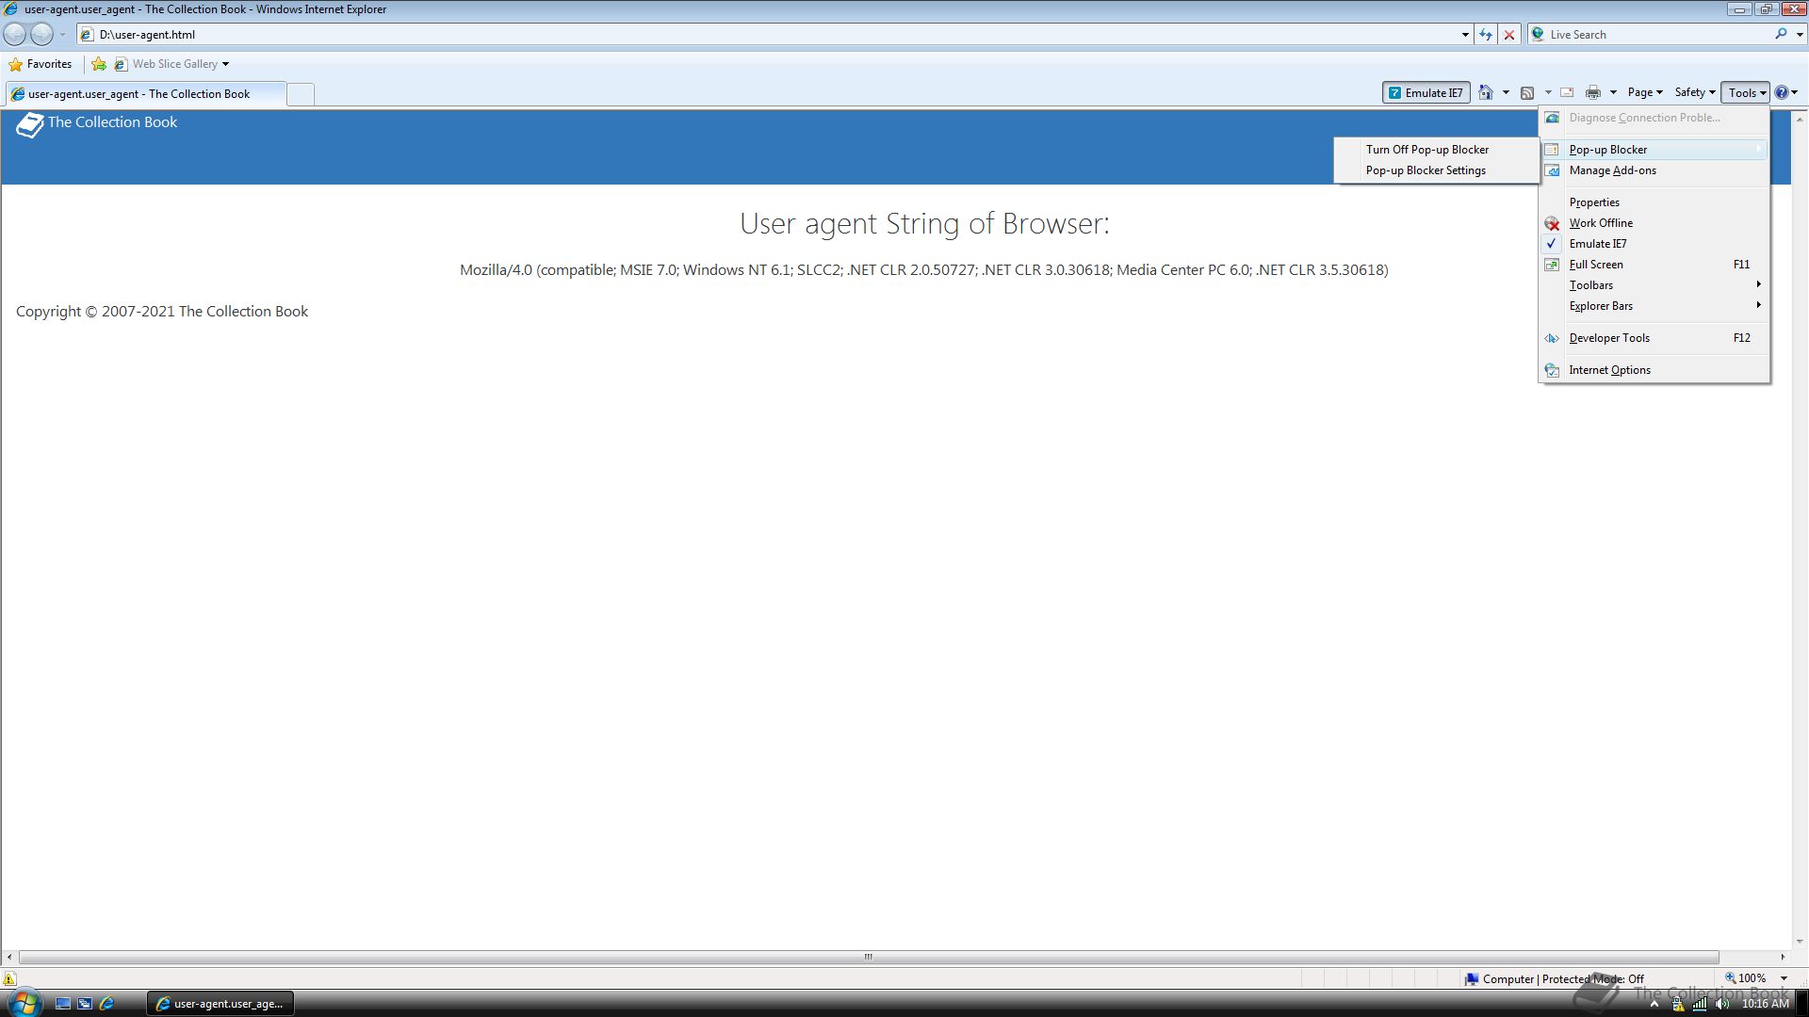The image size is (1809, 1017).
Task: Click the Switch Between Windows taskbar icon
Action: [x=85, y=1004]
